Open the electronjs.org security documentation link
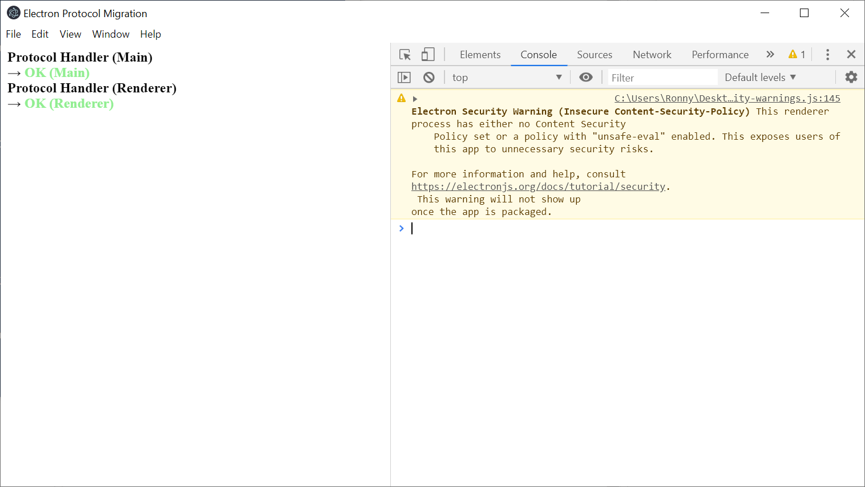The width and height of the screenshot is (865, 487). pos(539,186)
